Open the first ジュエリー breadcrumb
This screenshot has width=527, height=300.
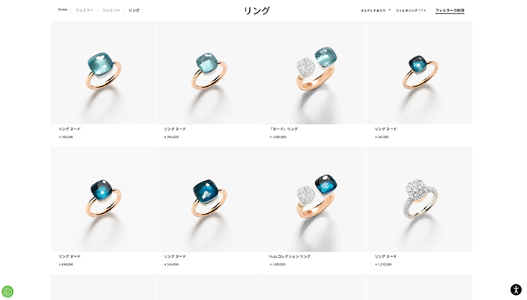[x=84, y=10]
